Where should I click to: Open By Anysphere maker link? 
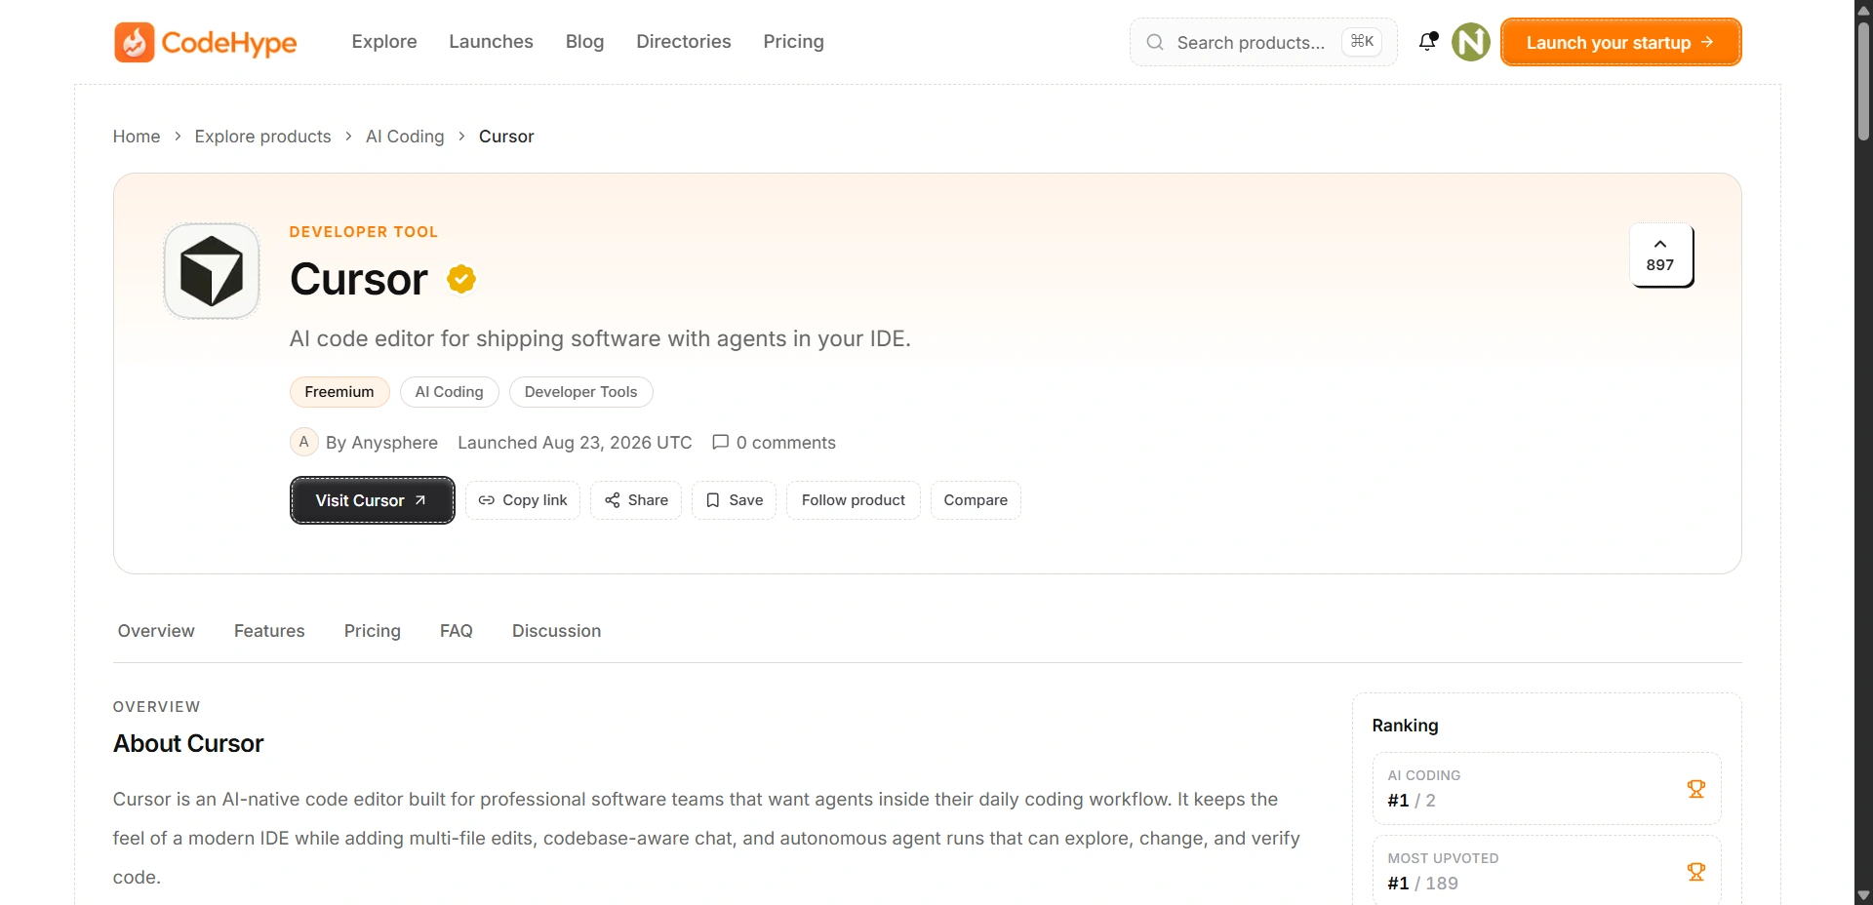pos(381,443)
